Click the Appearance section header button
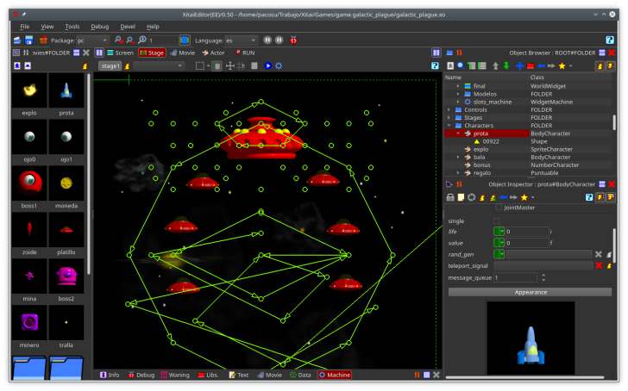 point(530,292)
